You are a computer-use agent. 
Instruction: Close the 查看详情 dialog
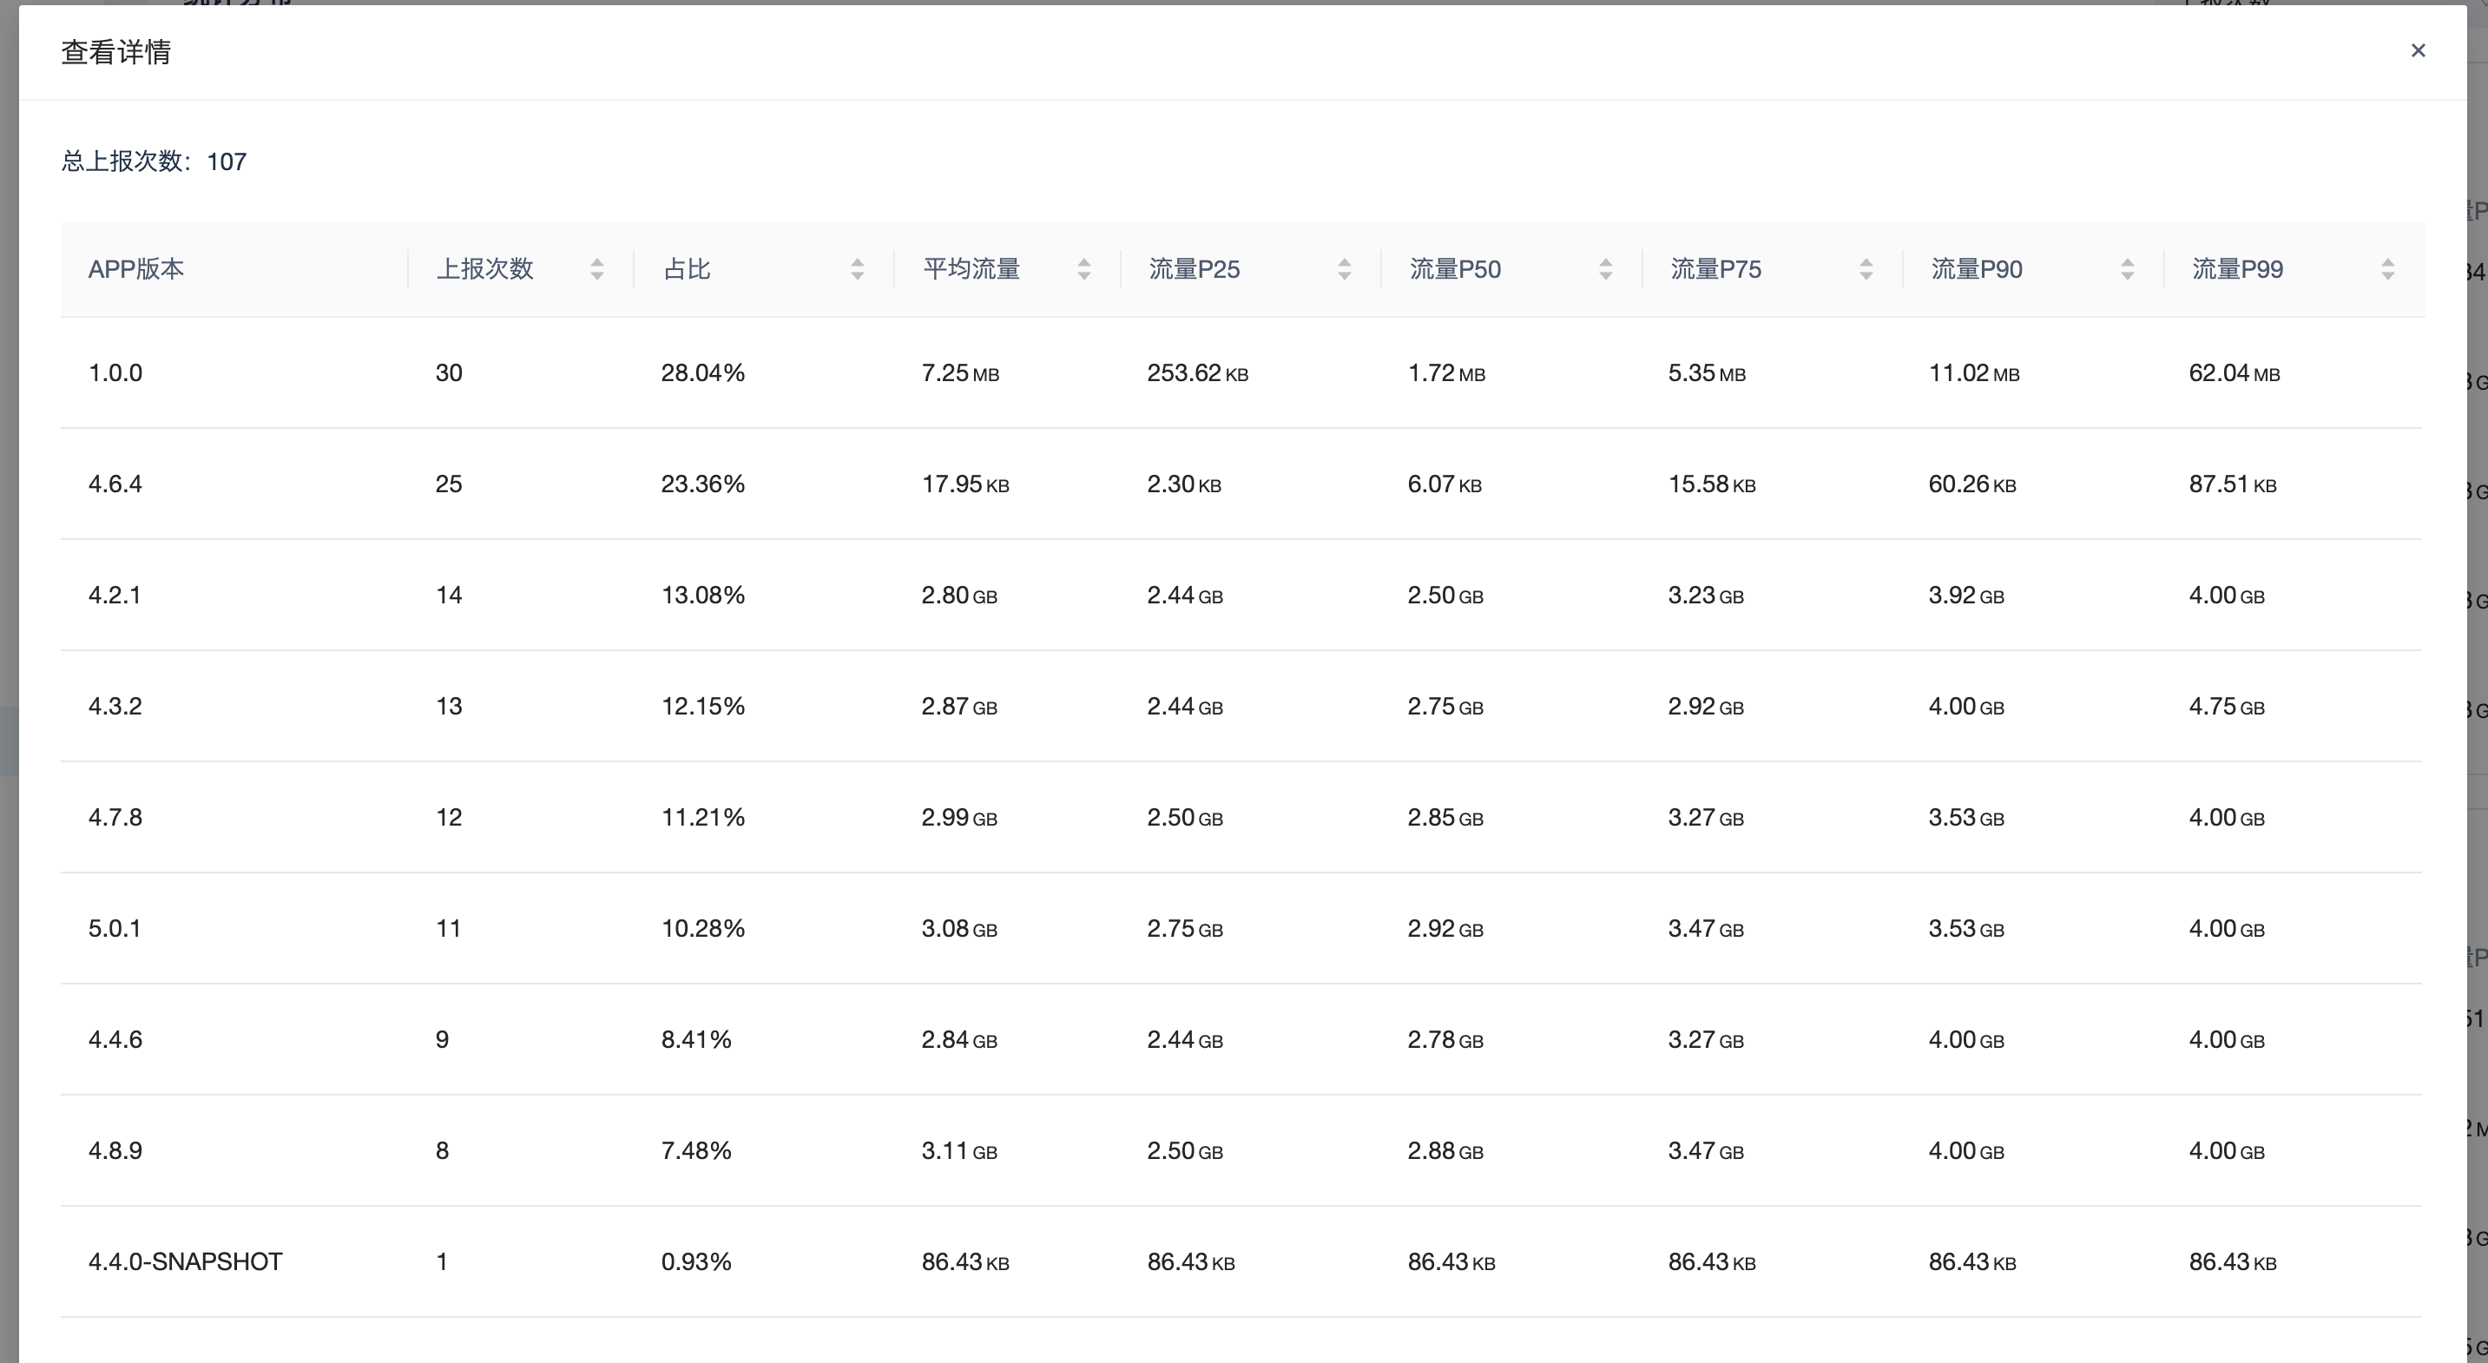point(2418,50)
